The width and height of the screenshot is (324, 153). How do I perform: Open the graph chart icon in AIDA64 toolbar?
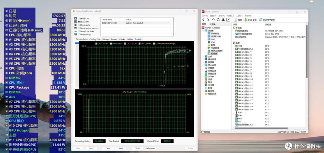[228, 20]
